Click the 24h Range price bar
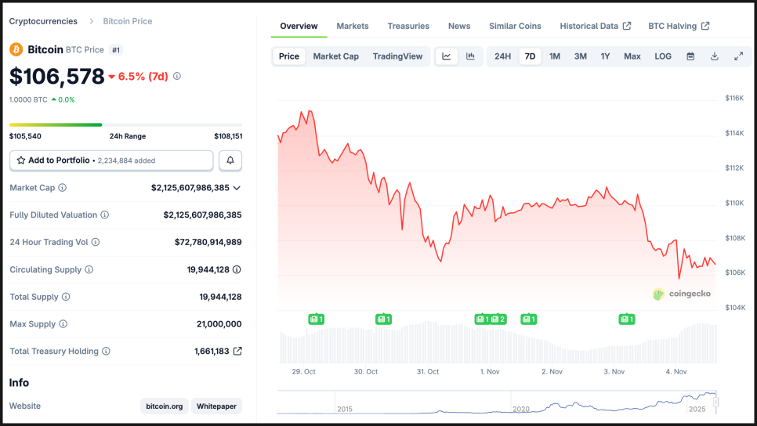757x426 pixels. coord(125,125)
